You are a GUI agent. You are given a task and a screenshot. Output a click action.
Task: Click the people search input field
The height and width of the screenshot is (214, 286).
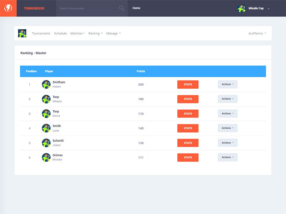click(86, 7)
